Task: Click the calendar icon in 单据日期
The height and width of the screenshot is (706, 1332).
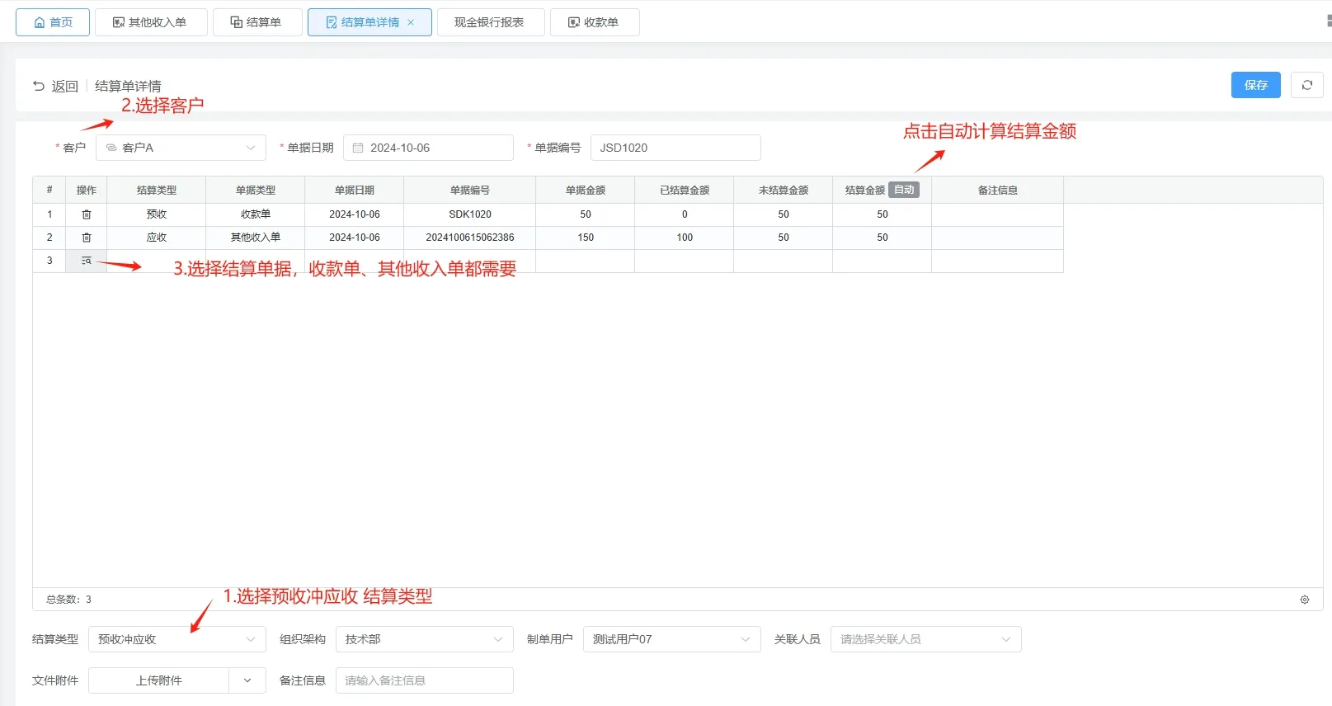Action: [358, 148]
